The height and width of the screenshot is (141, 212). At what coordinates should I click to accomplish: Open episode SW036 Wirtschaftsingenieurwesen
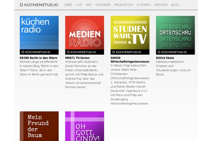pos(130,60)
